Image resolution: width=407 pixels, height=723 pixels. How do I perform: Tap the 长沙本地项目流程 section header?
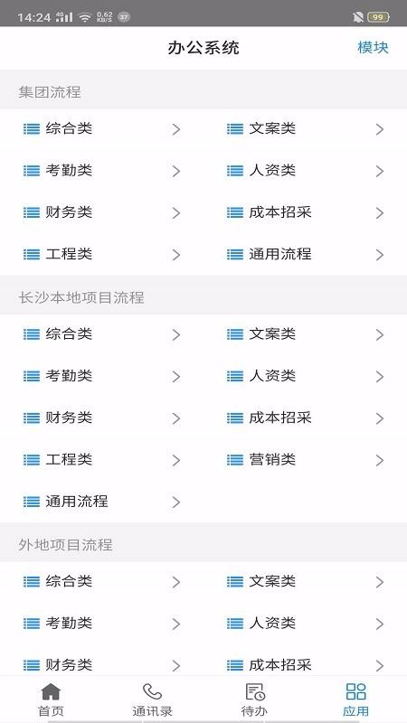pyautogui.click(x=81, y=297)
